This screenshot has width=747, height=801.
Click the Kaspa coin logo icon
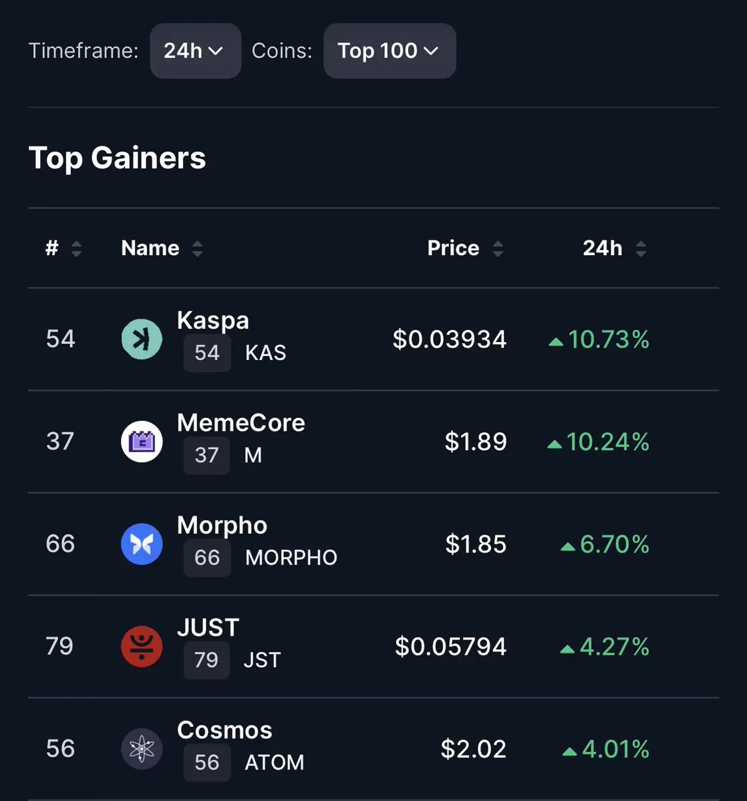coord(142,339)
